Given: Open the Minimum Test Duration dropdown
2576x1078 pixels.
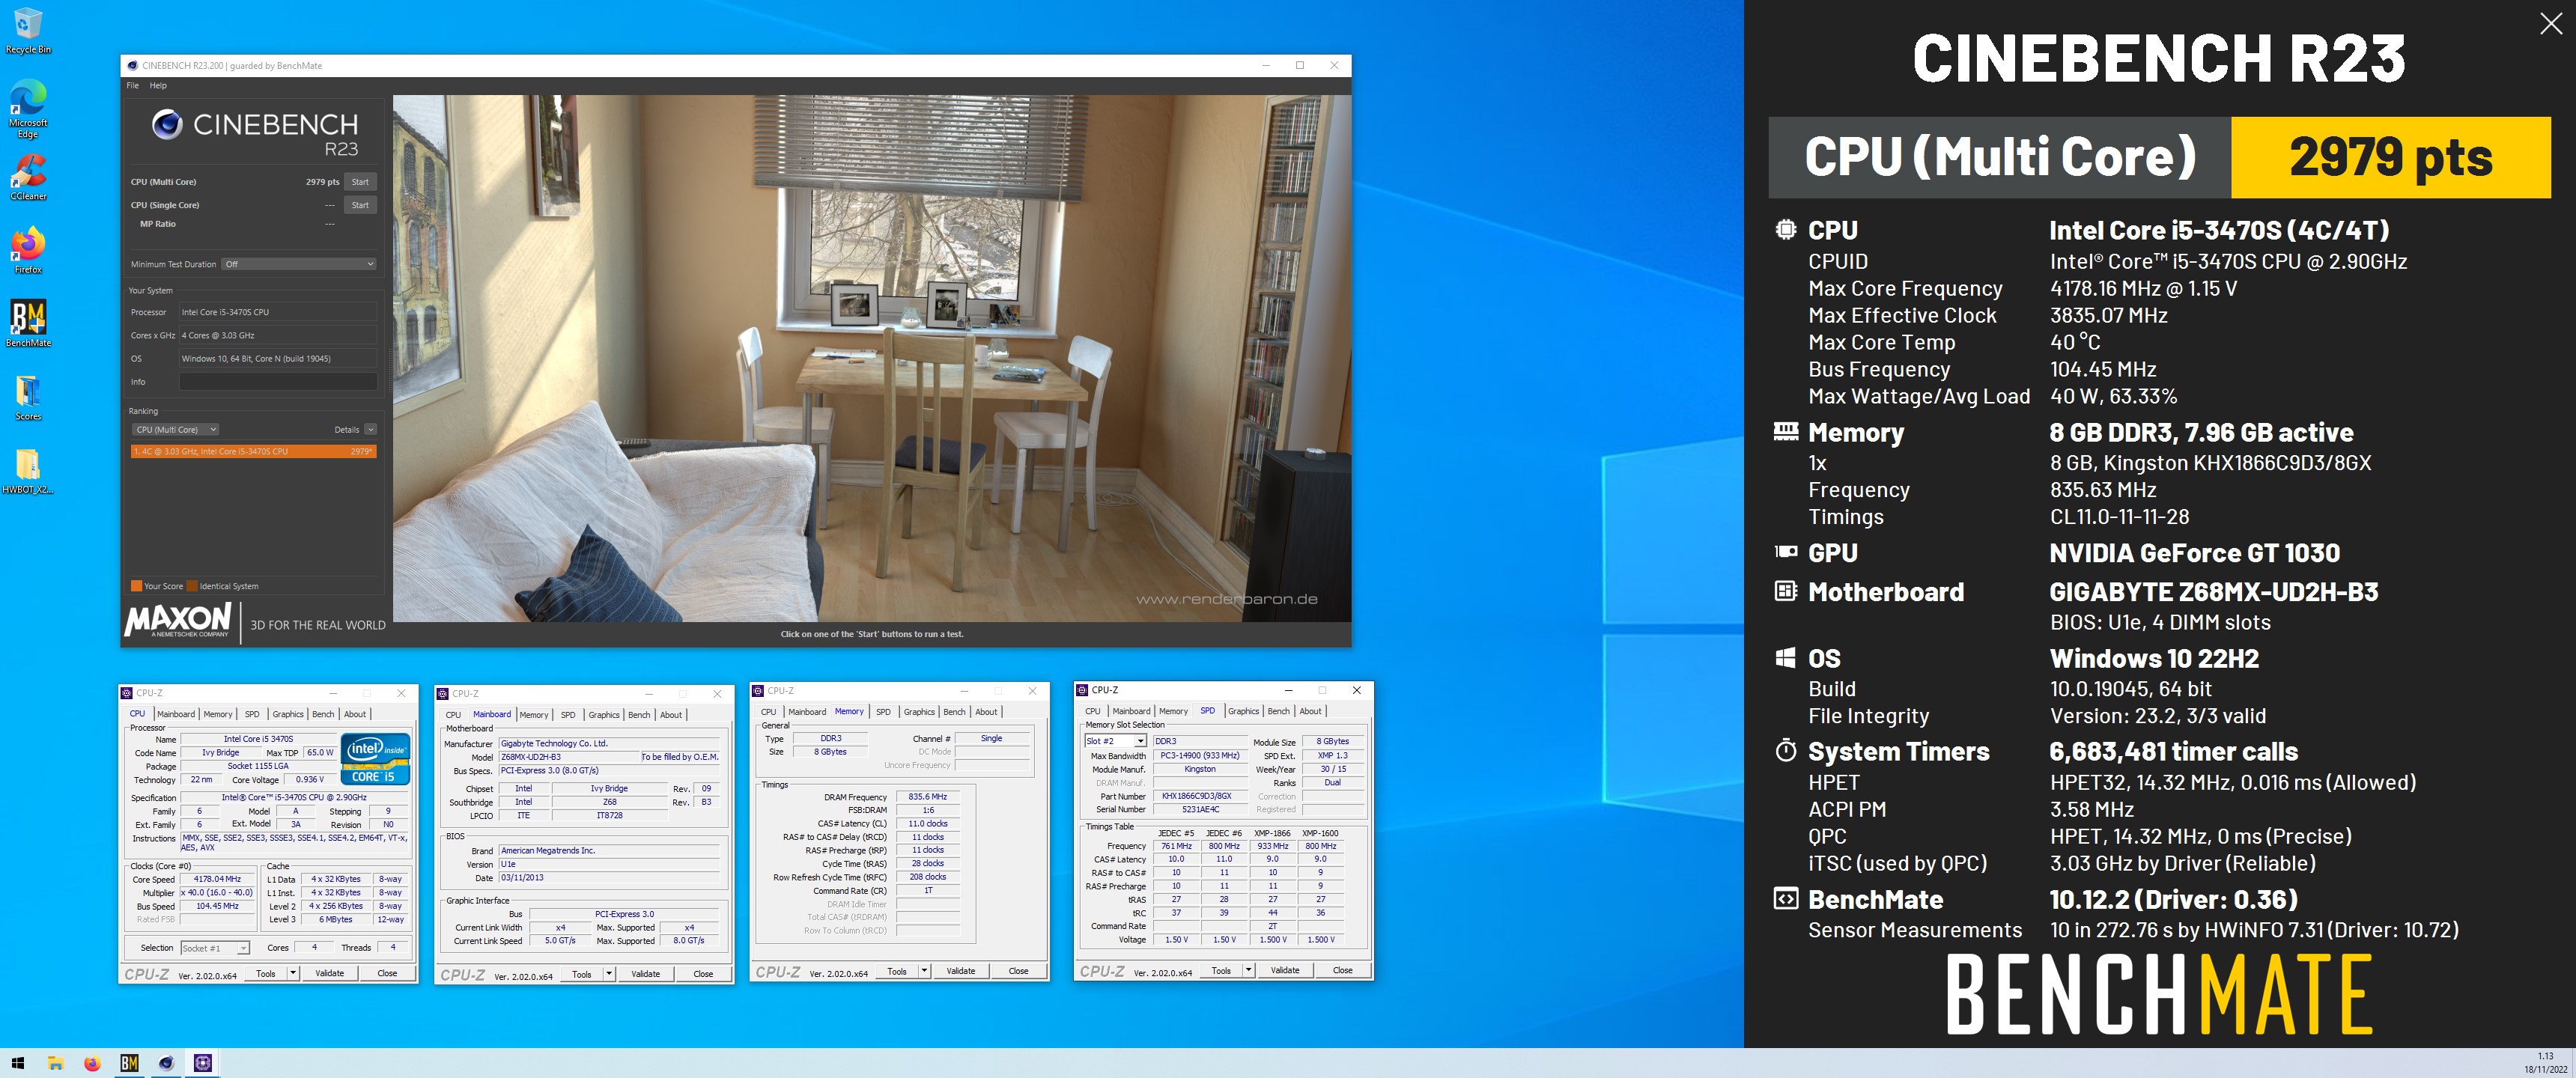Looking at the screenshot, I should (299, 264).
